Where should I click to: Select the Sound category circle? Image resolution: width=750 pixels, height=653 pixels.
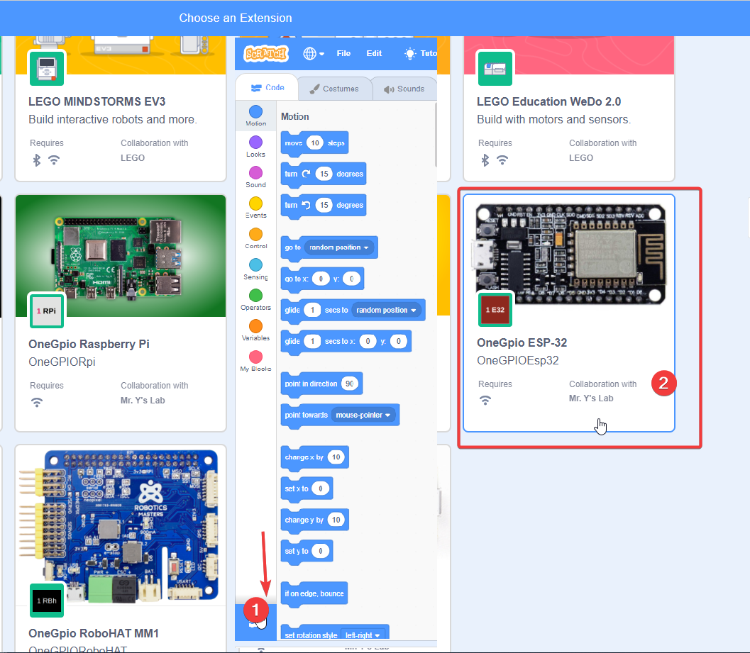pyautogui.click(x=256, y=173)
